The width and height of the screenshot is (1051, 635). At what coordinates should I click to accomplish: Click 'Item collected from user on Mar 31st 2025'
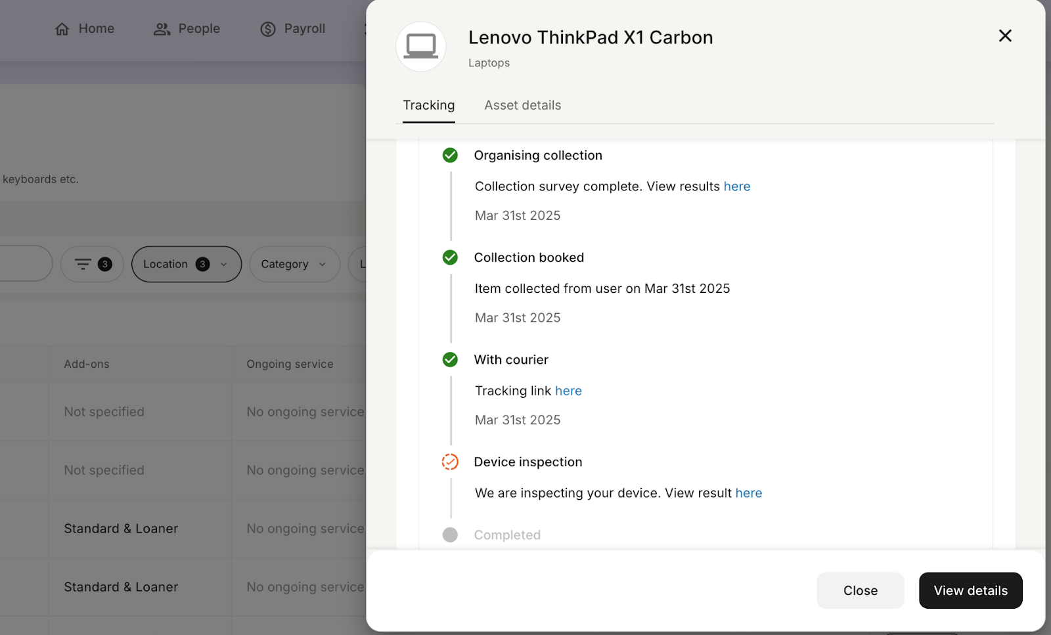tap(602, 289)
